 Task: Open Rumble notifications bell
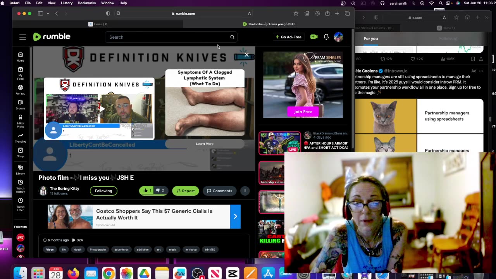[326, 37]
